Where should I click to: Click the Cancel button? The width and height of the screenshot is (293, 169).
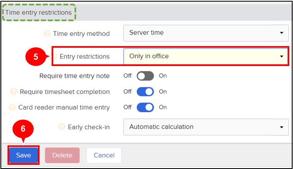click(x=104, y=155)
